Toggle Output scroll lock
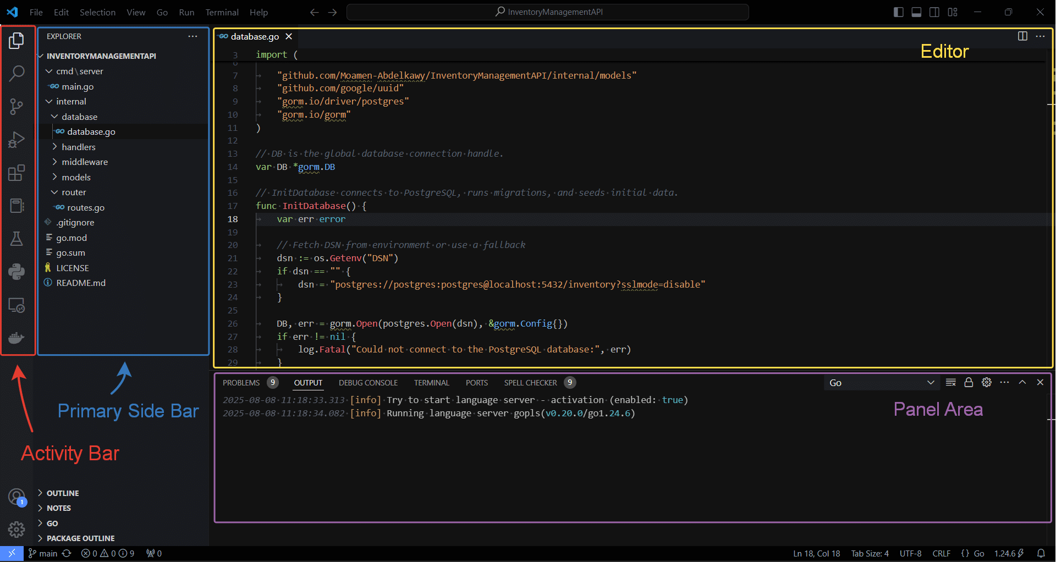1056x562 pixels. click(x=969, y=383)
